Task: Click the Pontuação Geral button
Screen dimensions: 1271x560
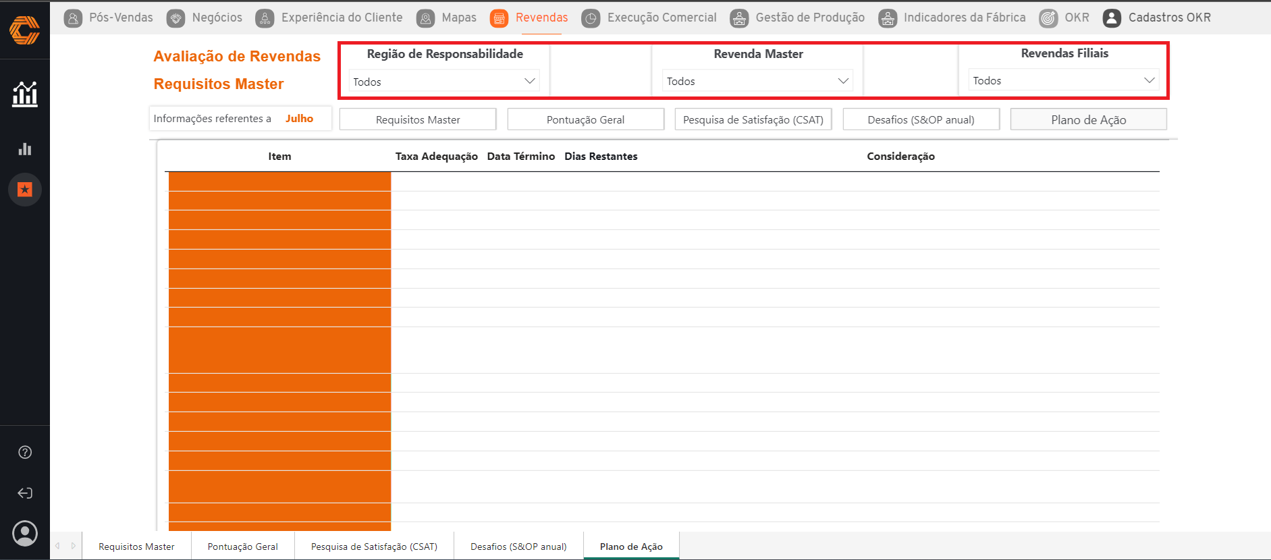Action: 586,119
